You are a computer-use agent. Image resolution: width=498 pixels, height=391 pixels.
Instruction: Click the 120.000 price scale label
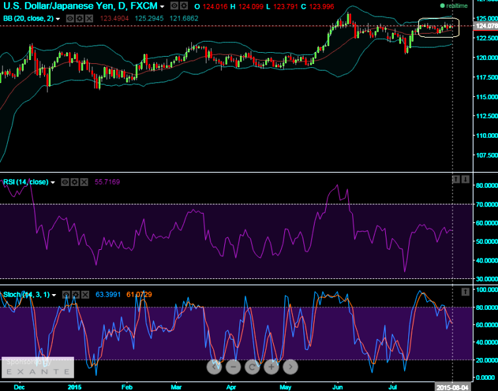(x=487, y=58)
